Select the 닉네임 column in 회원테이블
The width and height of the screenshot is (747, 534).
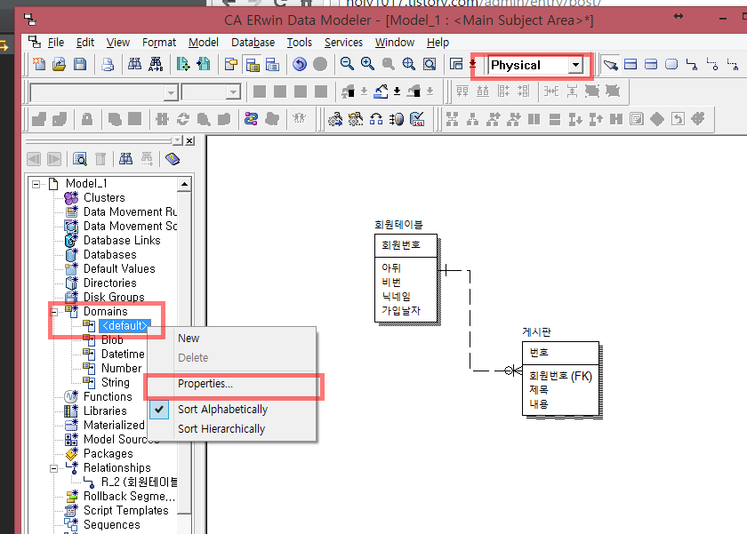coord(396,297)
